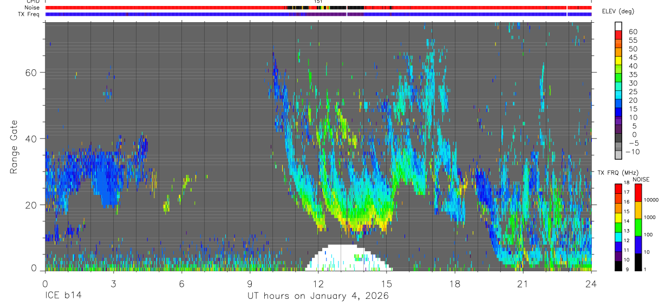Select the '45' label on the ELEV scale
The image size is (665, 307).
[x=633, y=57]
